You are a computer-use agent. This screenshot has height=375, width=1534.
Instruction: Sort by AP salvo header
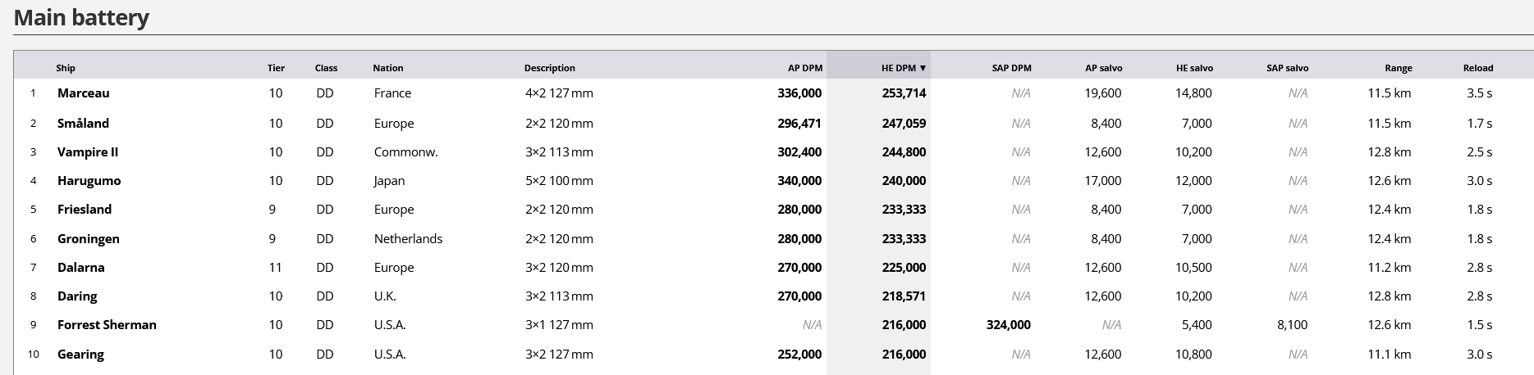1103,68
